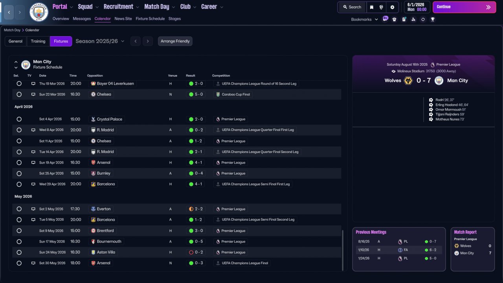Viewport: 503px width, 283px height.
Task: Open the Bournemouth opposition link
Action: [106, 242]
